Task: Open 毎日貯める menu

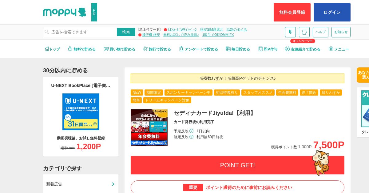Action: coord(238,49)
